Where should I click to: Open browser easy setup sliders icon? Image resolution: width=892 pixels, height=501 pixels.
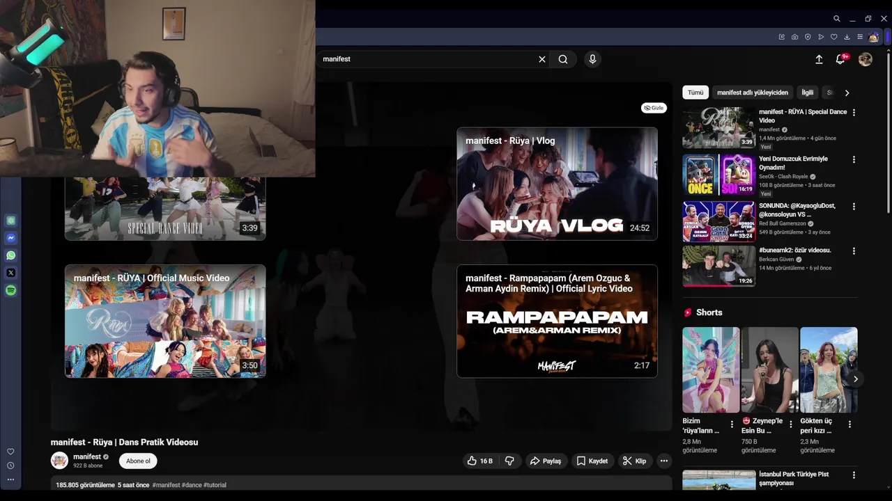tap(860, 37)
